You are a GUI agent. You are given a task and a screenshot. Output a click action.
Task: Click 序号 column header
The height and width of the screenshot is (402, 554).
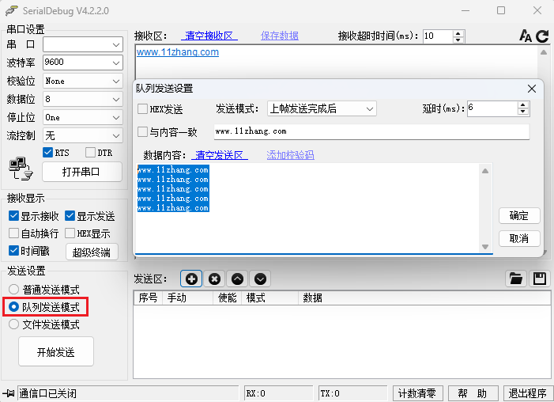click(148, 298)
